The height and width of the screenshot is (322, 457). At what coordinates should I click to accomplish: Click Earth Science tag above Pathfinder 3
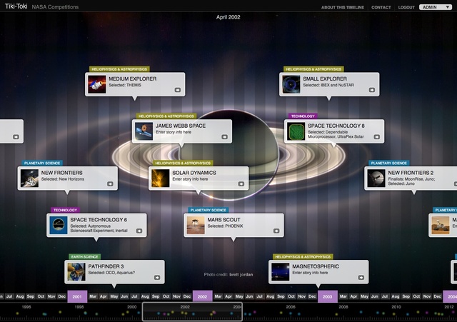[x=84, y=257]
